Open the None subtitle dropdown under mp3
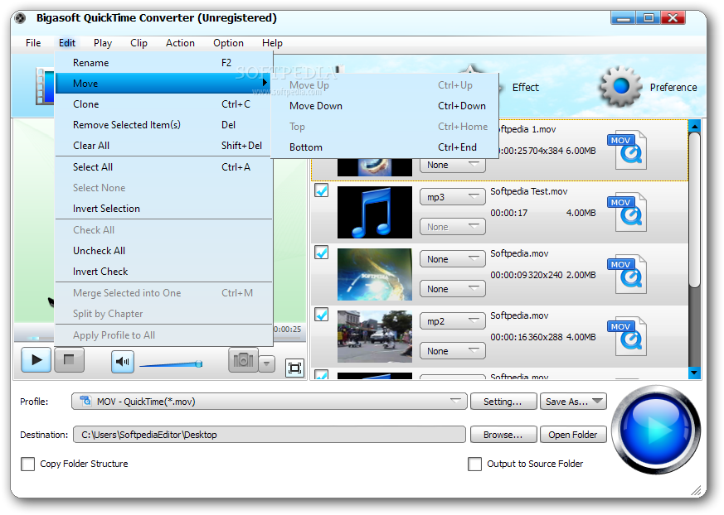This screenshot has width=724, height=515. 453,227
